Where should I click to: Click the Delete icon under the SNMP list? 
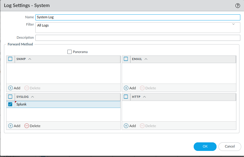point(27,88)
